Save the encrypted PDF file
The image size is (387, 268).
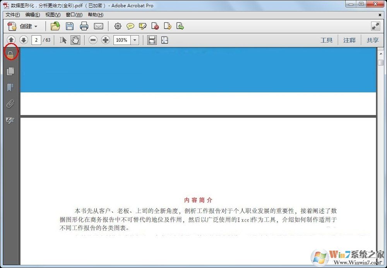[70, 26]
